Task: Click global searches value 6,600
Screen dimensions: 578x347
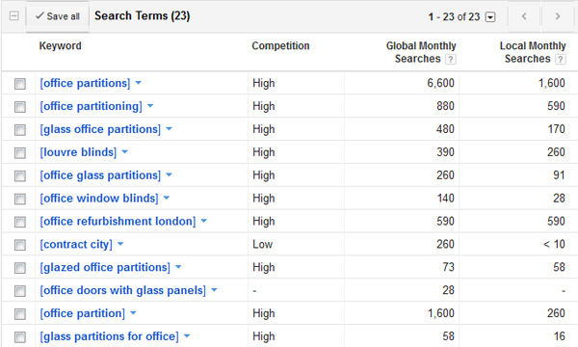Action: pyautogui.click(x=441, y=83)
